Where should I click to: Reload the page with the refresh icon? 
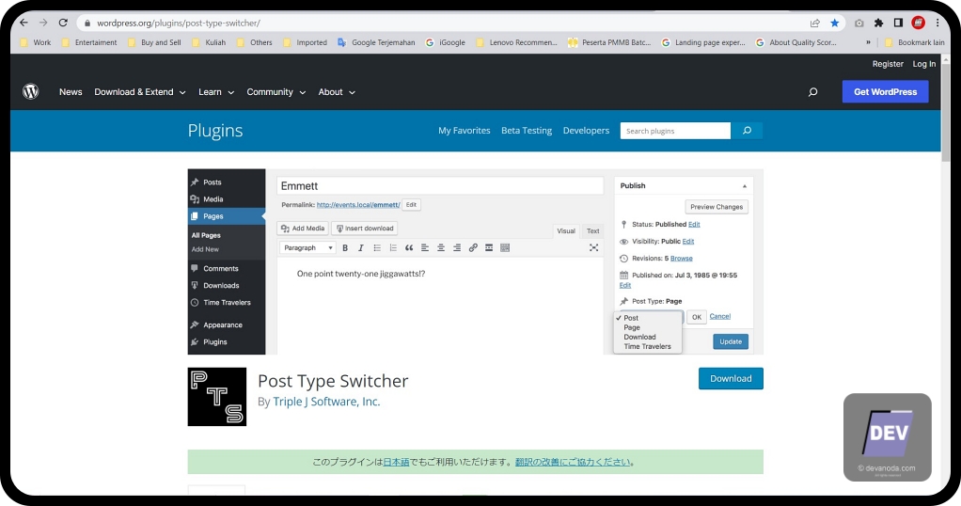62,23
